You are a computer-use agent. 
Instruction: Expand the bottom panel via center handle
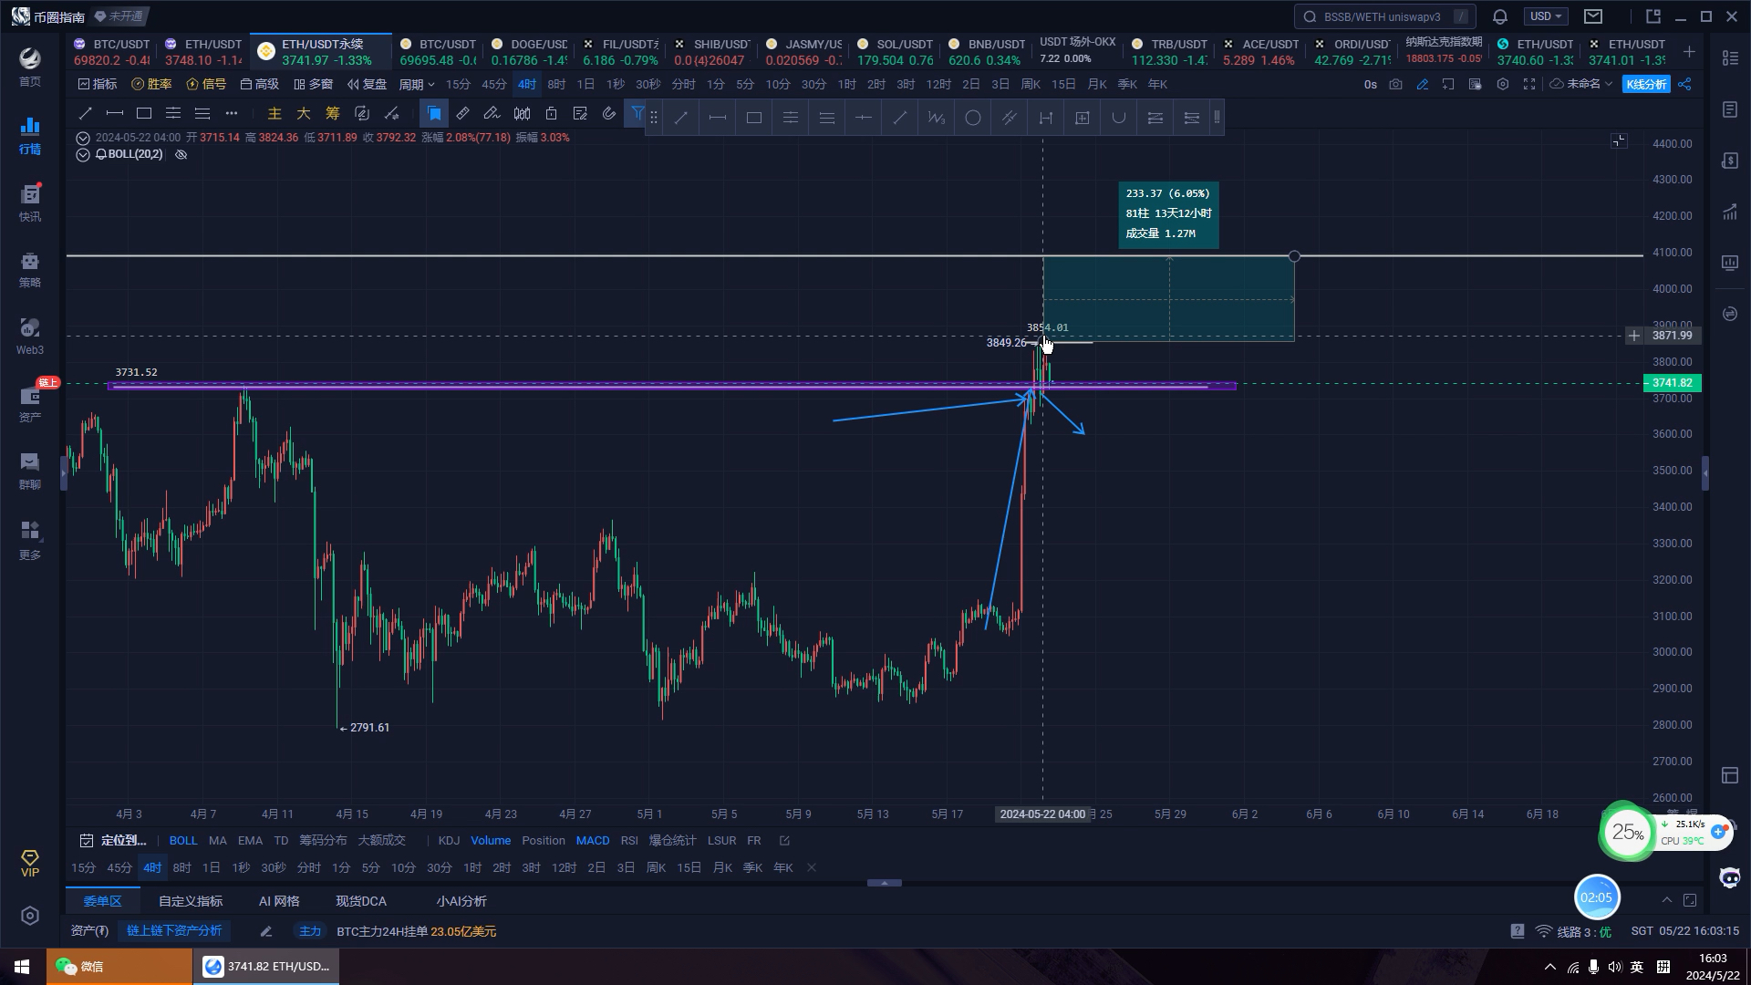coord(884,883)
